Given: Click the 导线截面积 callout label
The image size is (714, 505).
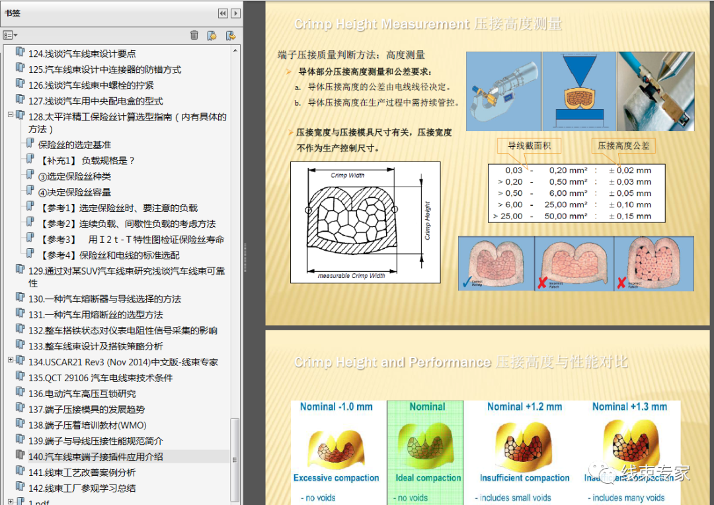Looking at the screenshot, I should tap(529, 146).
